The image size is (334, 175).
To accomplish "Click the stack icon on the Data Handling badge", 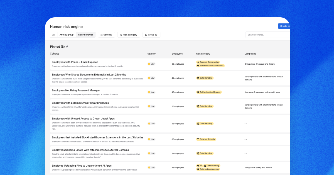I will pyautogui.click(x=198, y=78).
